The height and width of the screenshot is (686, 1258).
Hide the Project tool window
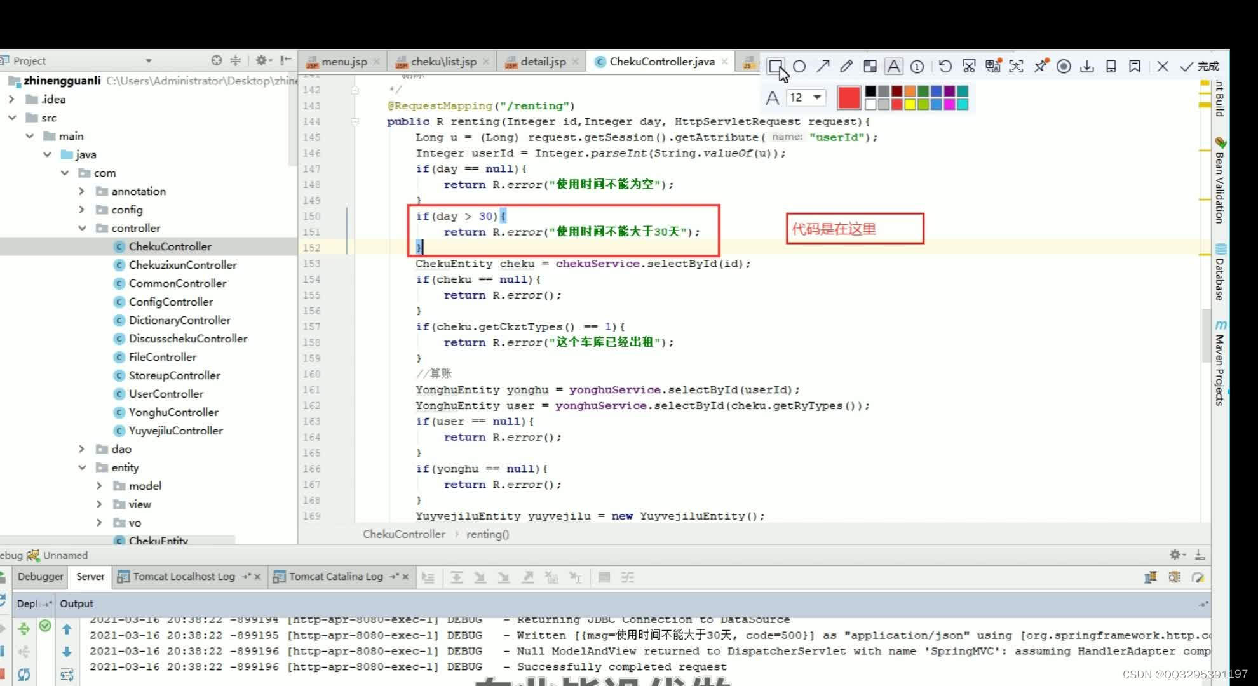tap(286, 60)
